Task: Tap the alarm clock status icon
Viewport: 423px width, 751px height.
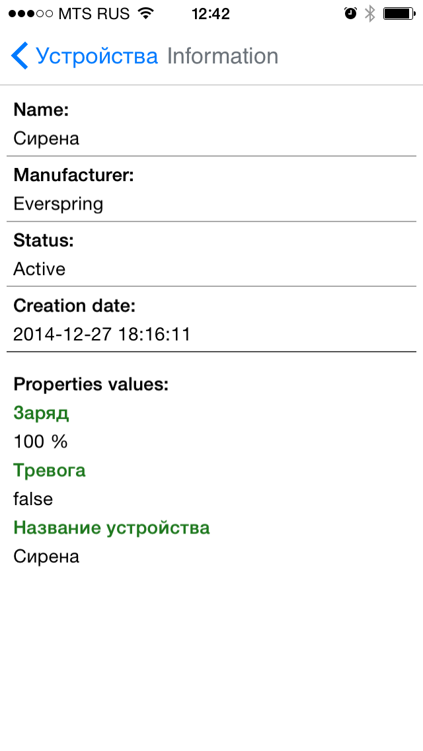Action: 350,13
